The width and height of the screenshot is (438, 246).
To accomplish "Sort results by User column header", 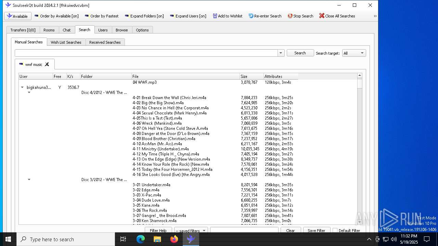I will [36, 76].
